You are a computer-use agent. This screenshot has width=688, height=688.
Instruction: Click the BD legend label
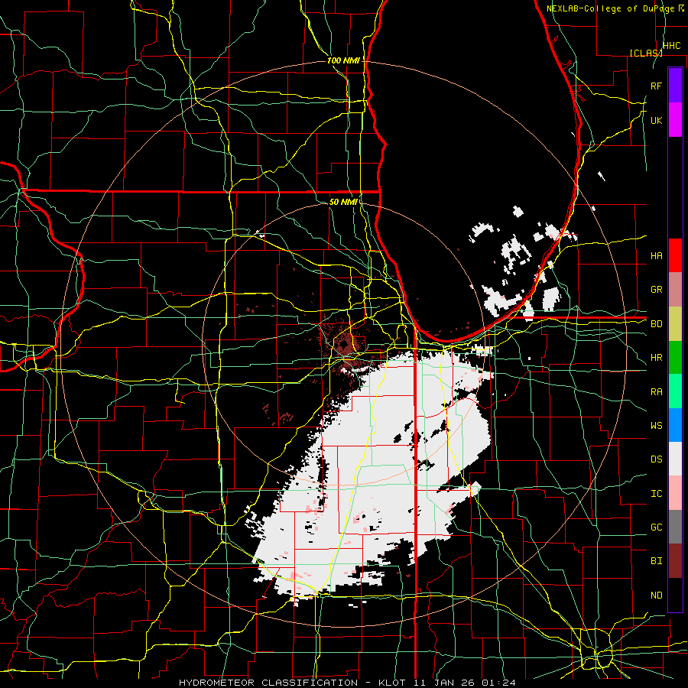coord(656,324)
